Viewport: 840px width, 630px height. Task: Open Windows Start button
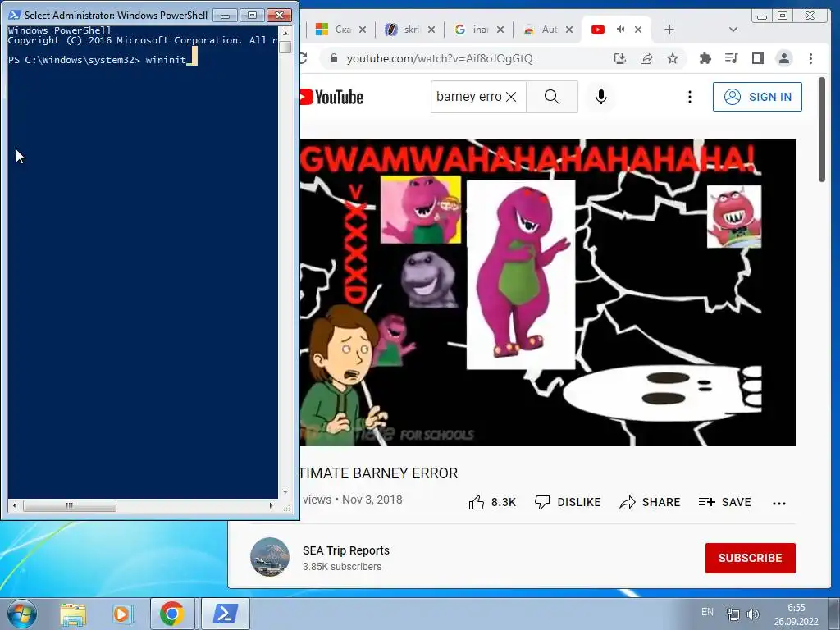pos(22,614)
